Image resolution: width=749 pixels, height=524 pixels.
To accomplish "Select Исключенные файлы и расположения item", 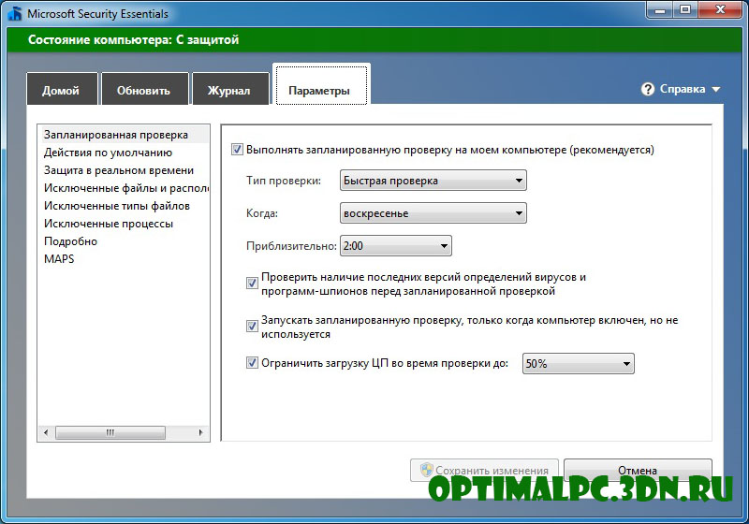I will pyautogui.click(x=125, y=188).
